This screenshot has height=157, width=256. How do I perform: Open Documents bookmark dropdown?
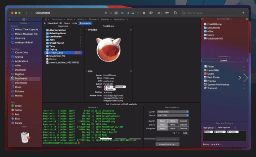coord(58,19)
